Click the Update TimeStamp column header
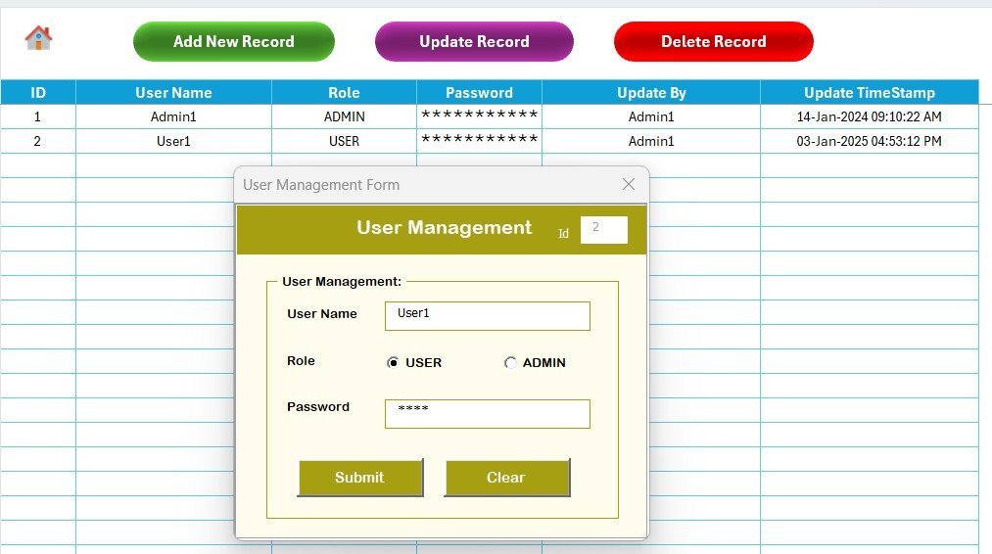 [x=869, y=93]
